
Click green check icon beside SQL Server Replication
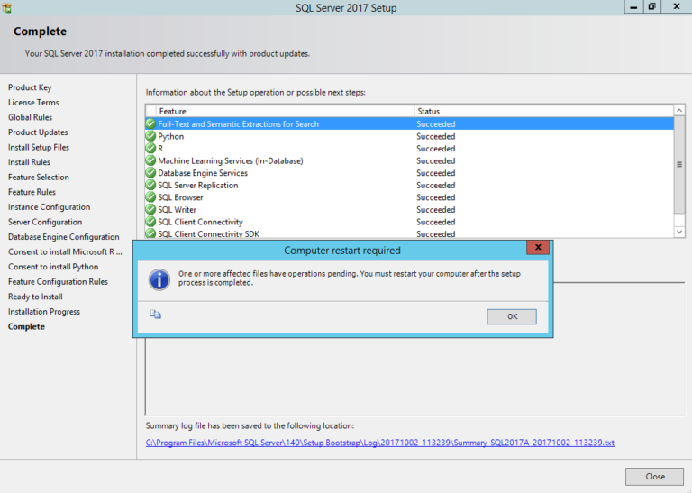coord(150,185)
